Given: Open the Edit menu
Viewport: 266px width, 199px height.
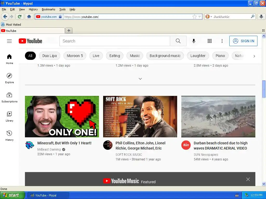Looking at the screenshot, I should click(x=12, y=9).
